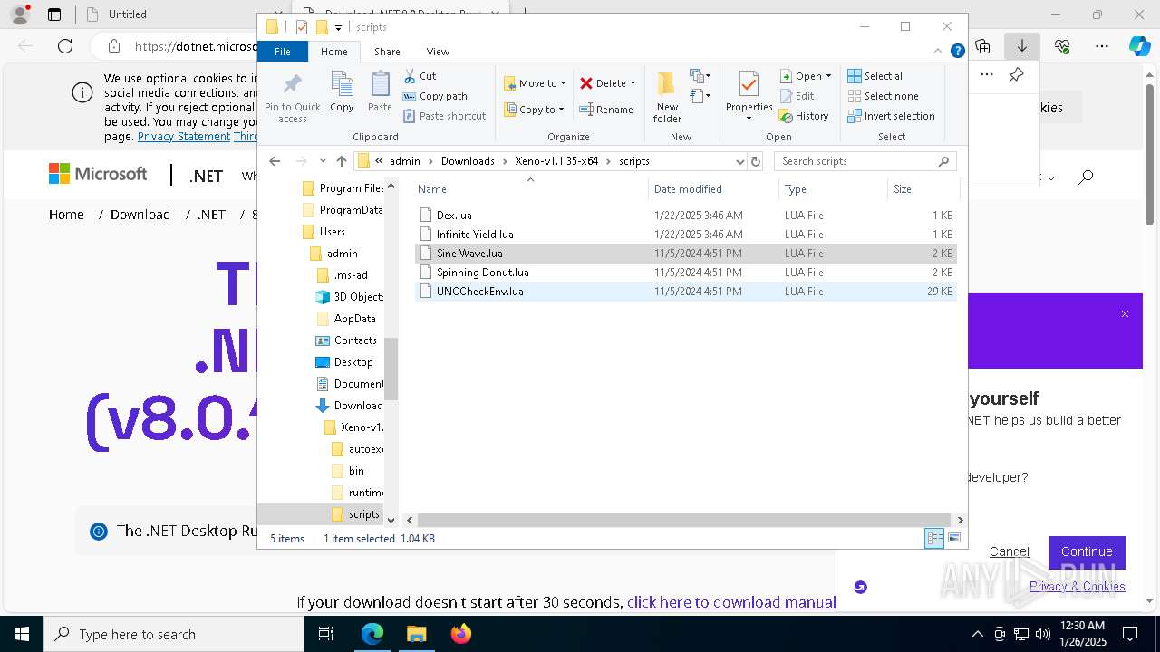Open recent locations dropdown chevron
Image resolution: width=1160 pixels, height=652 pixels.
pos(323,161)
